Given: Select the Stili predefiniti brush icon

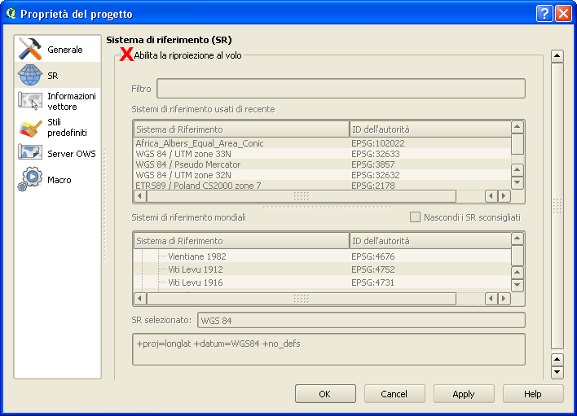Looking at the screenshot, I should point(30,128).
